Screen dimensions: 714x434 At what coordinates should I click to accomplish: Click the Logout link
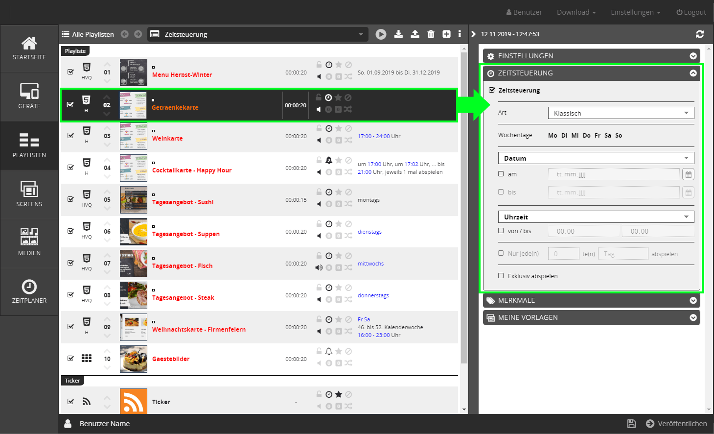click(x=691, y=12)
